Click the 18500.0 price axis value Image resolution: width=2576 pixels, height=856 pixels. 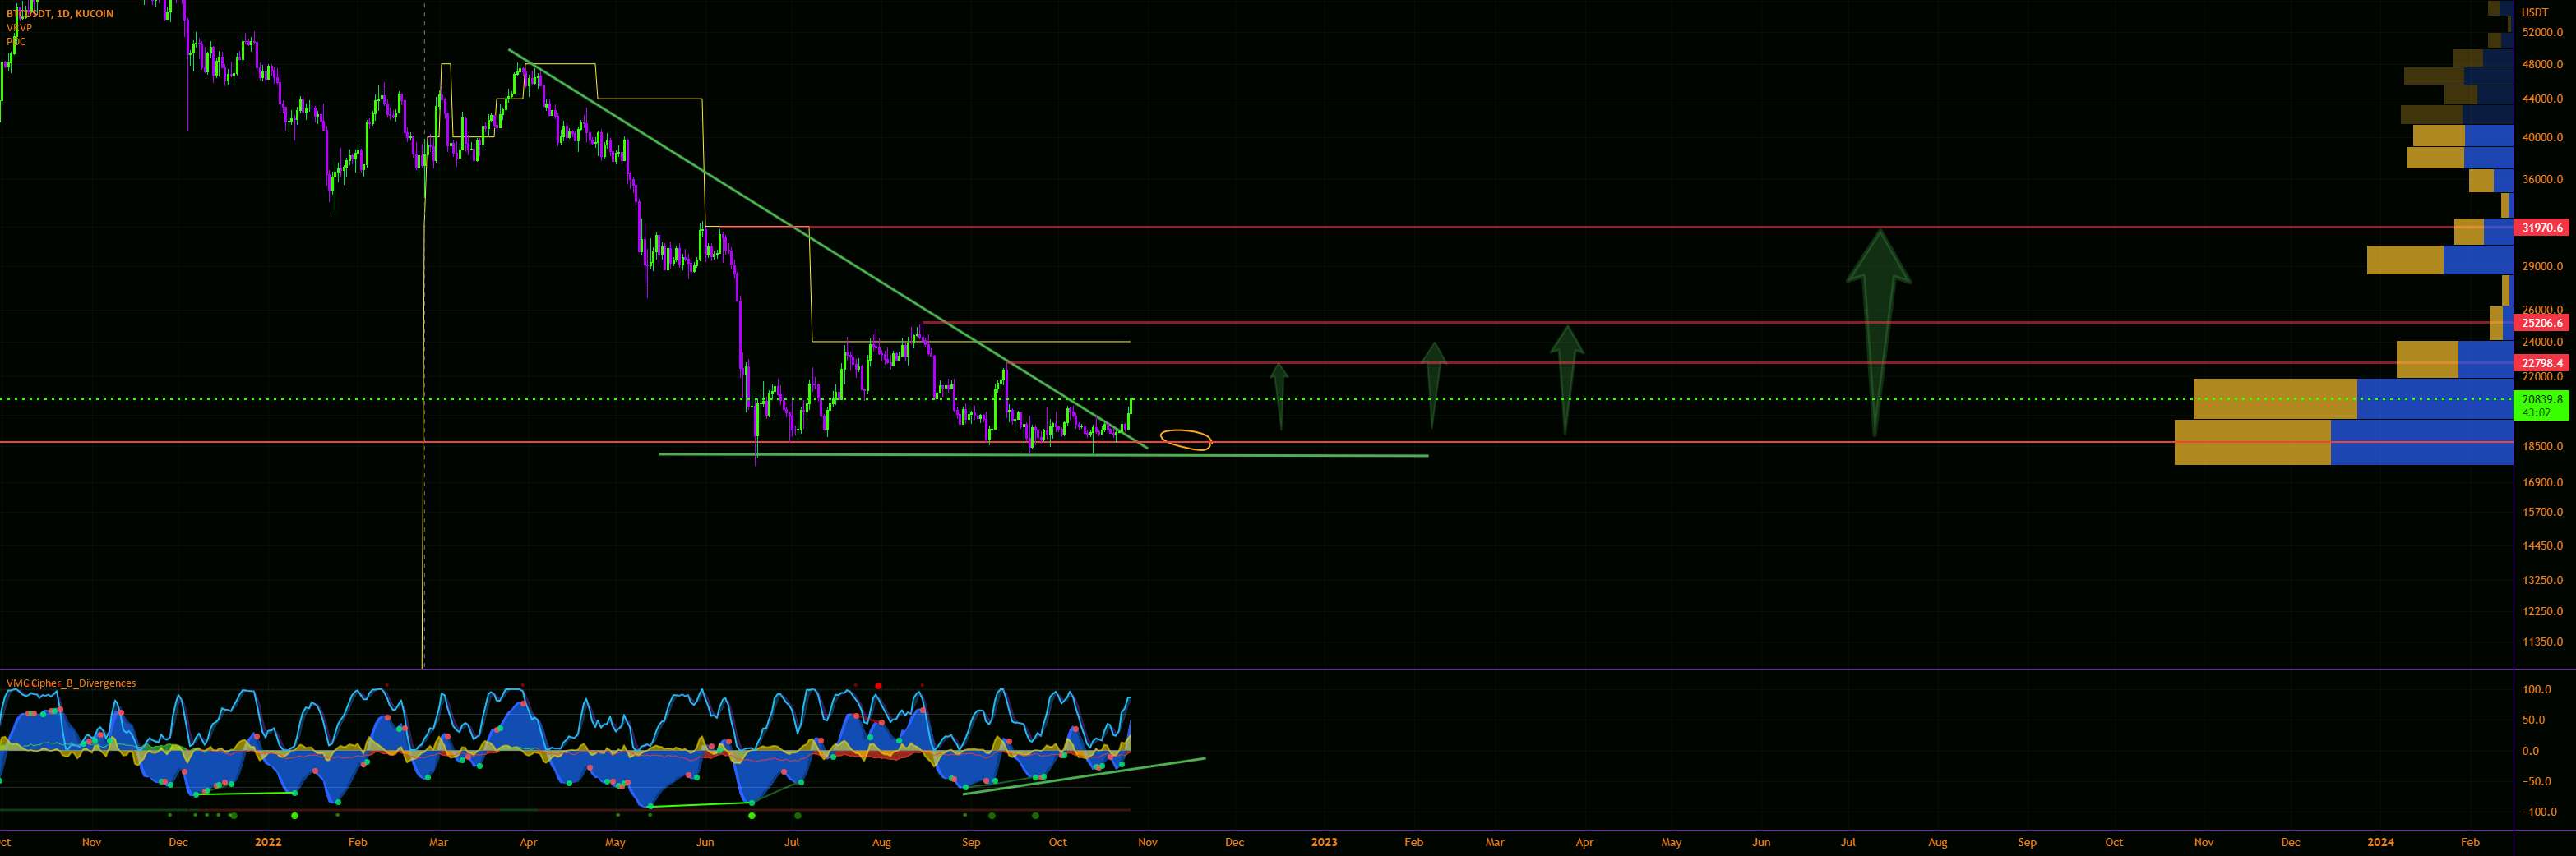click(2542, 445)
